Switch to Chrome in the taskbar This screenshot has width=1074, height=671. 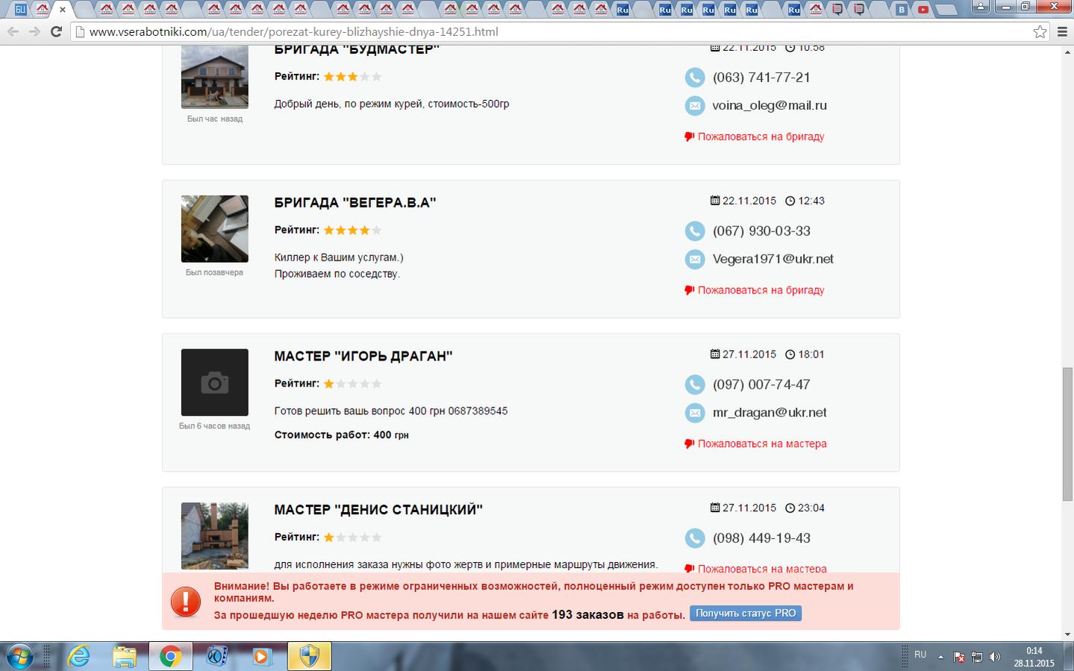[170, 657]
